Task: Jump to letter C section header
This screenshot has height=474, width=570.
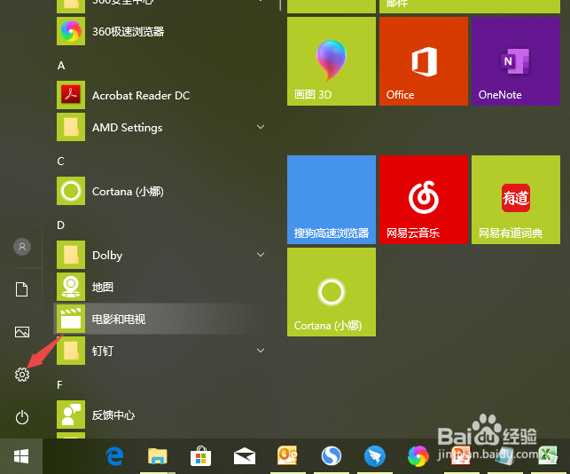Action: pyautogui.click(x=60, y=162)
